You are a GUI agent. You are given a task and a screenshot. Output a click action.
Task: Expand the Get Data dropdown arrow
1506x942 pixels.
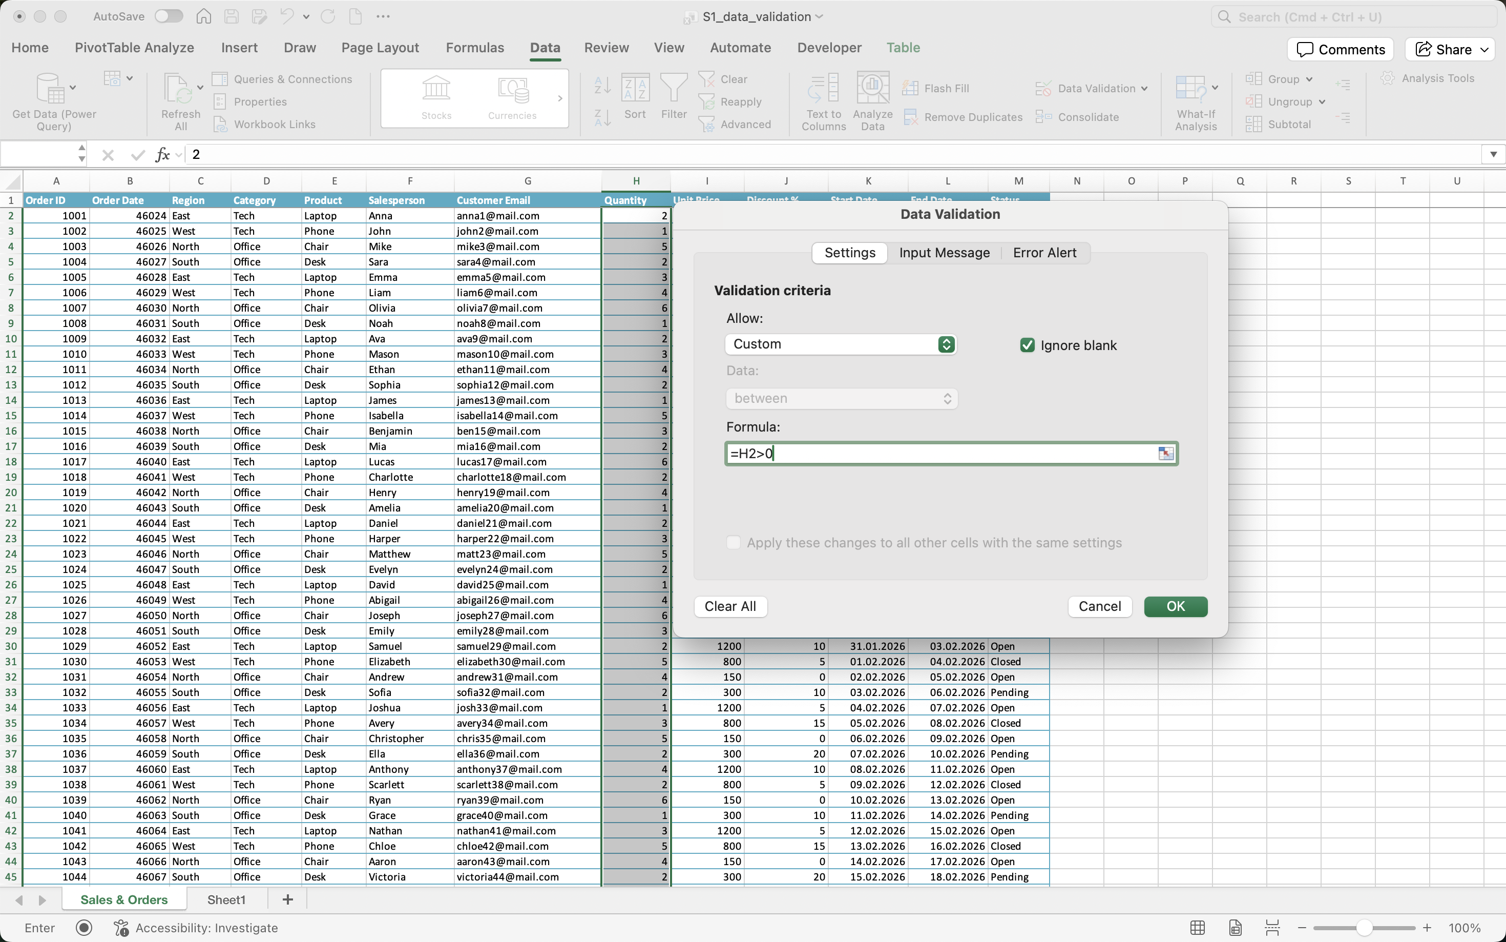coord(73,88)
